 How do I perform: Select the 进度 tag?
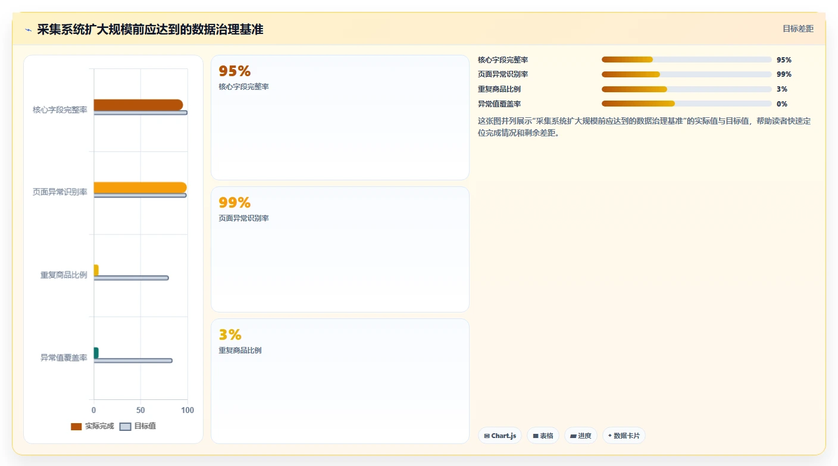click(x=581, y=436)
